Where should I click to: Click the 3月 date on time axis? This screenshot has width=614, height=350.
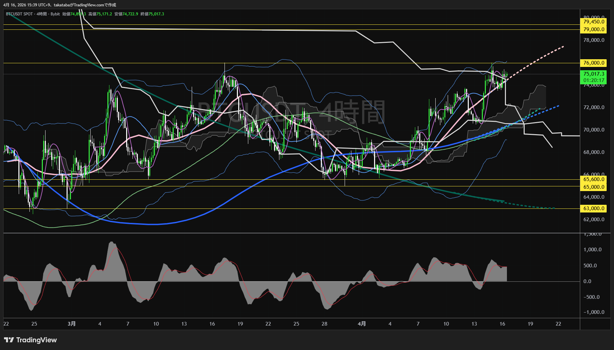(x=72, y=324)
